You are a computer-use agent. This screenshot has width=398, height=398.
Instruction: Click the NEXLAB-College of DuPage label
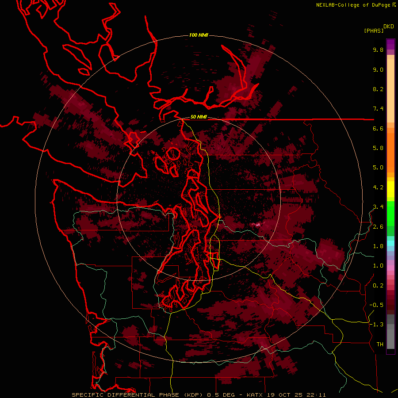pos(353,5)
